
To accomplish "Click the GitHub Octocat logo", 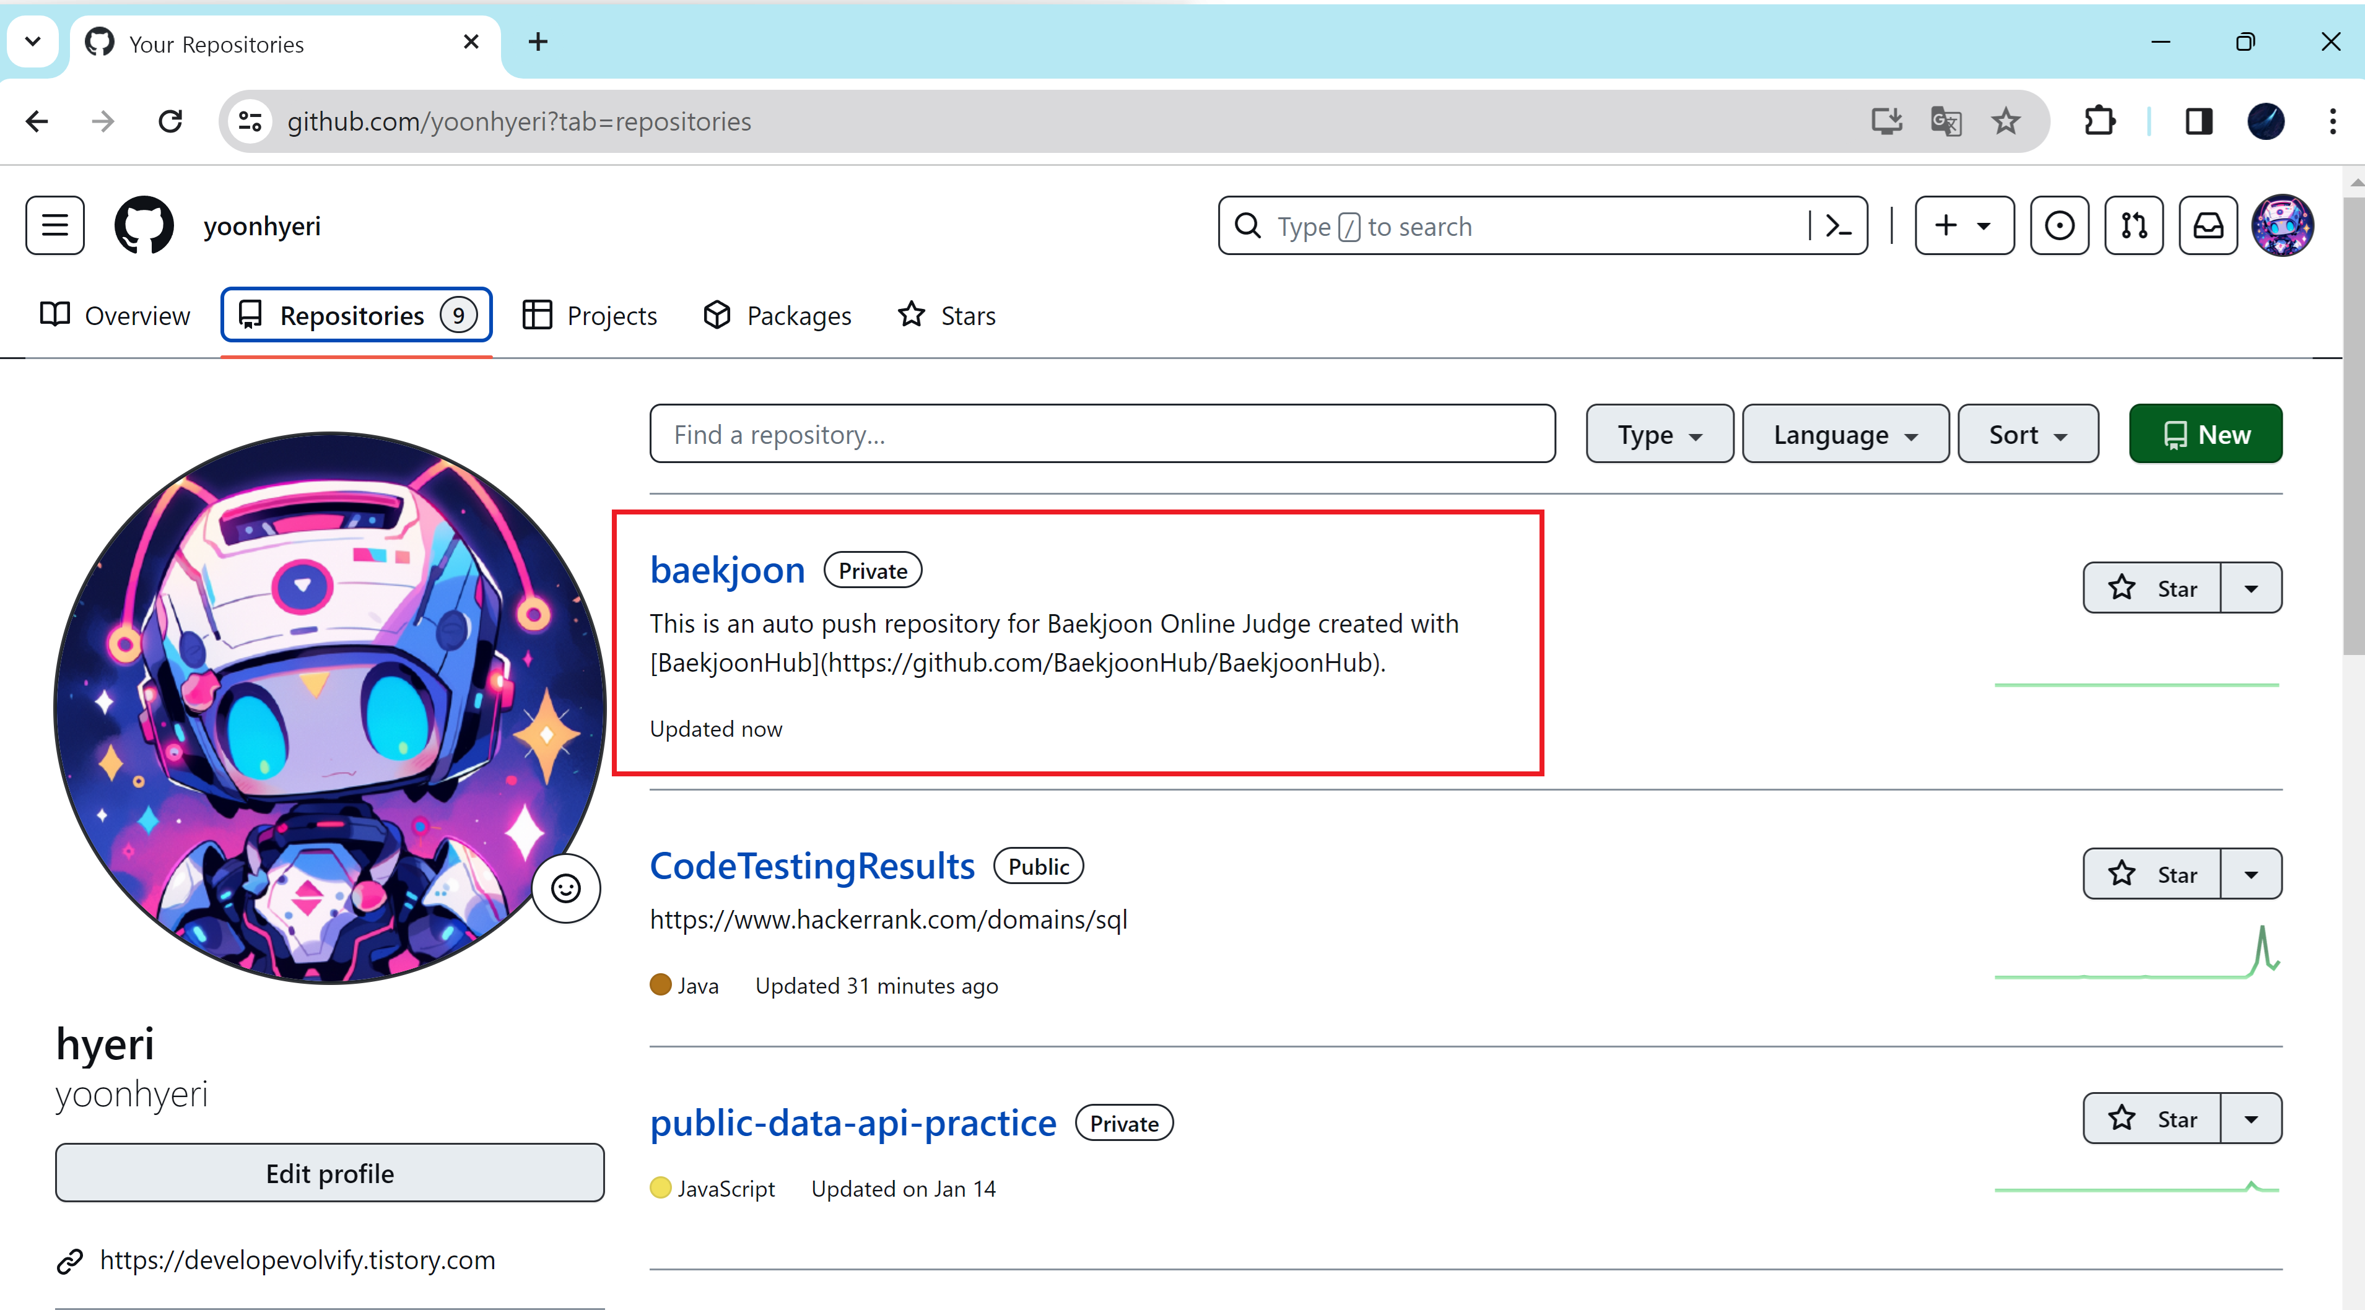I will tap(143, 226).
